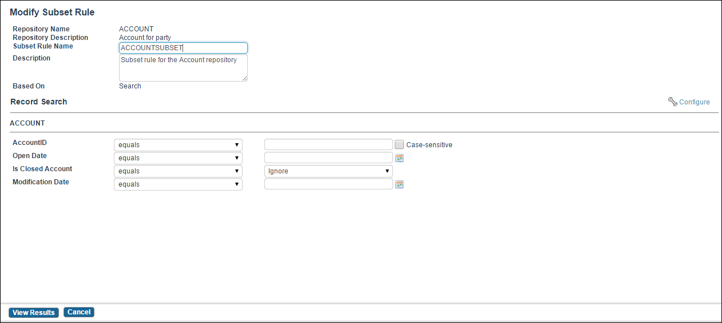Click the Open Date value field

pyautogui.click(x=328, y=158)
